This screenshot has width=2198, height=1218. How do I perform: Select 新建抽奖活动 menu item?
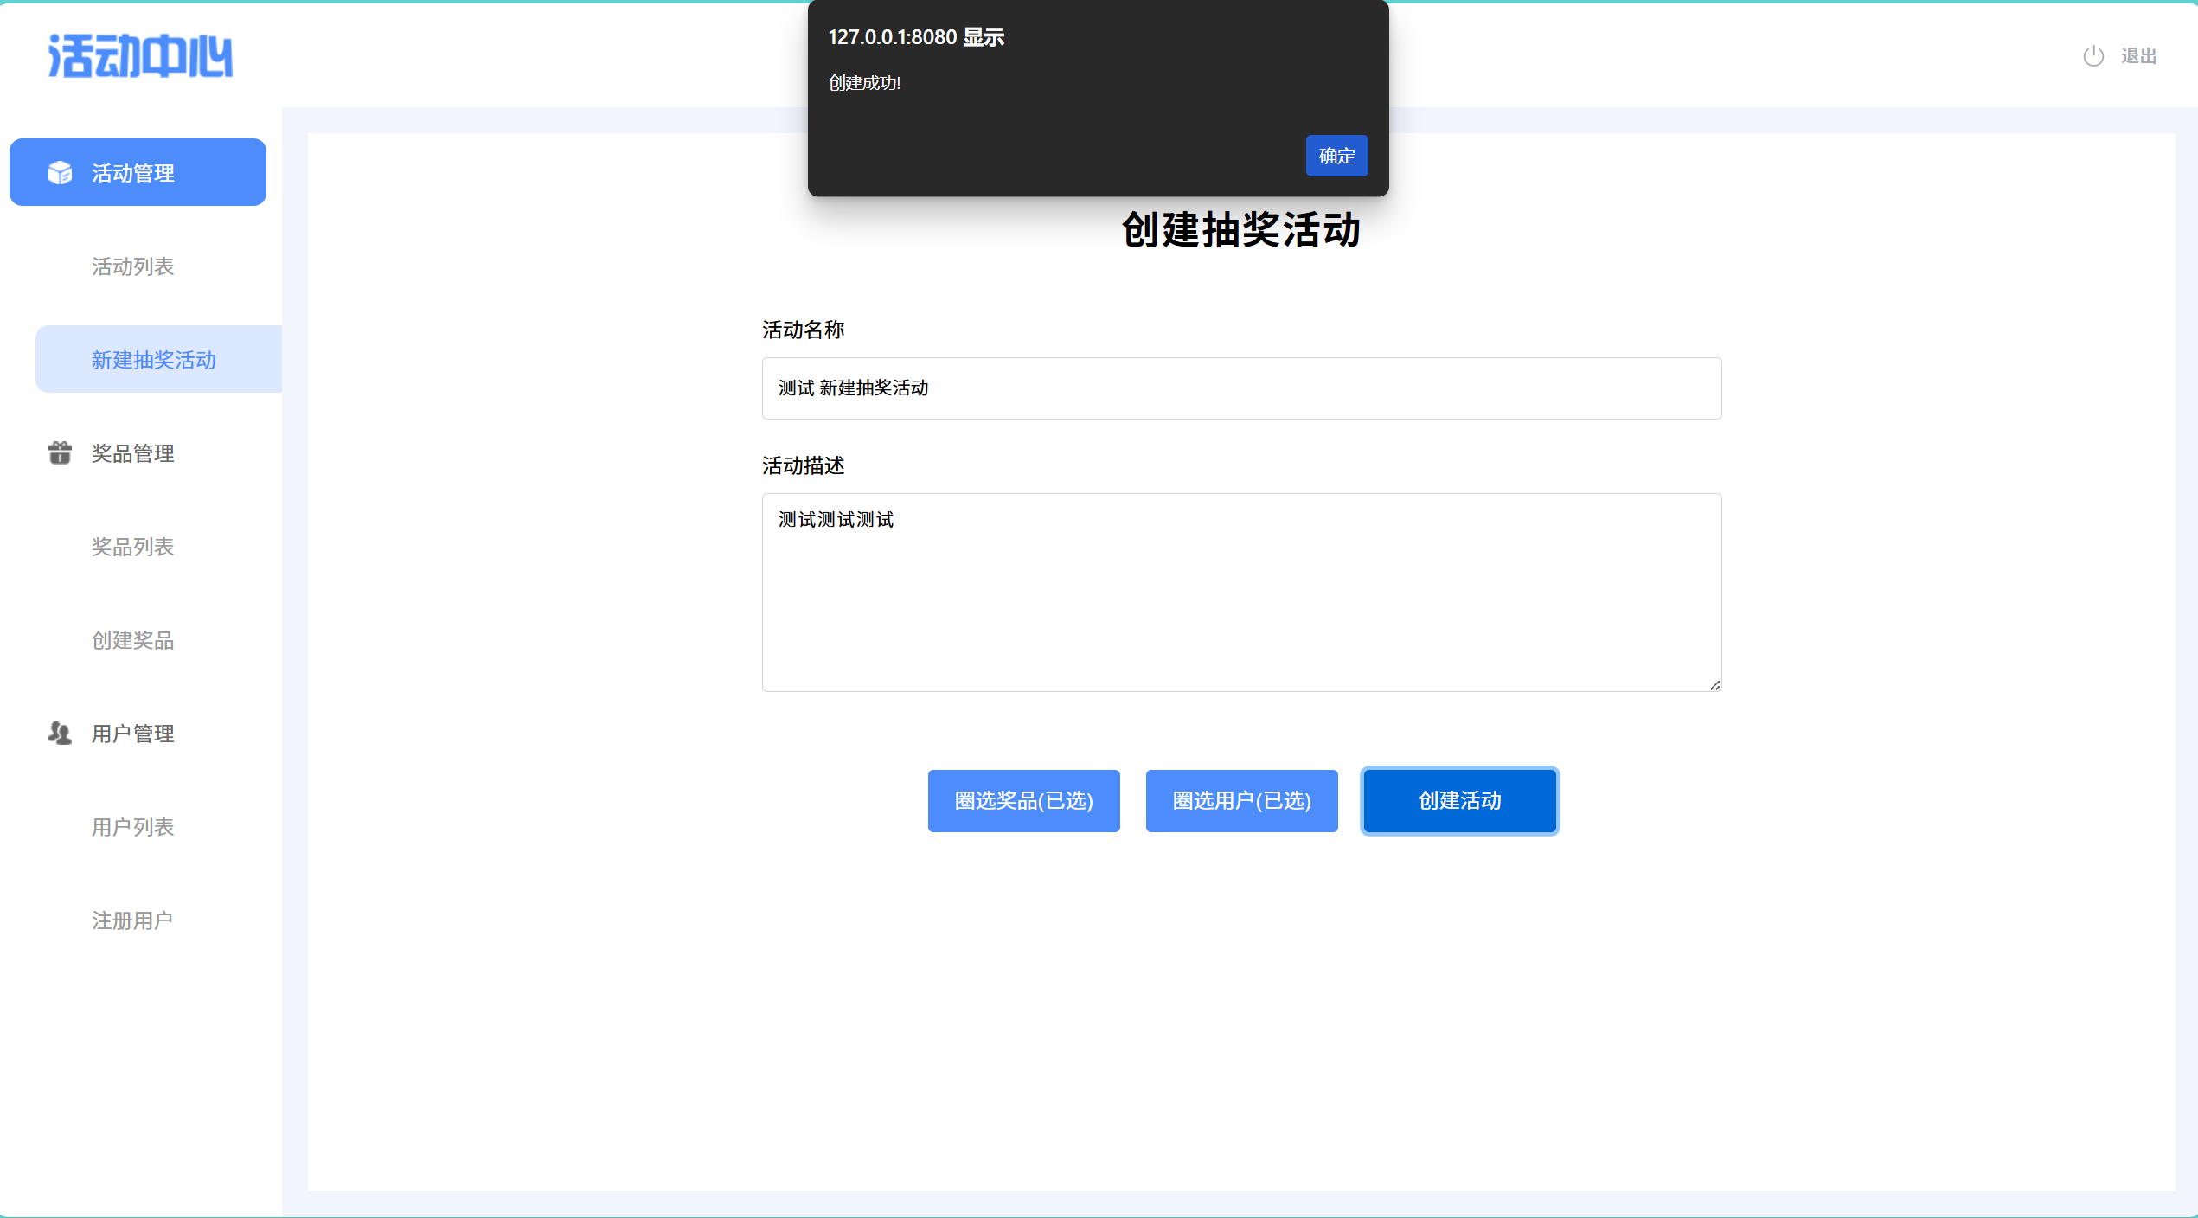pos(154,360)
